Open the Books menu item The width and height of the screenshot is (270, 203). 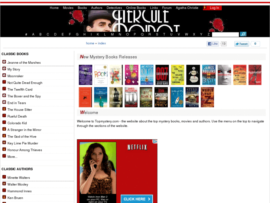point(82,8)
